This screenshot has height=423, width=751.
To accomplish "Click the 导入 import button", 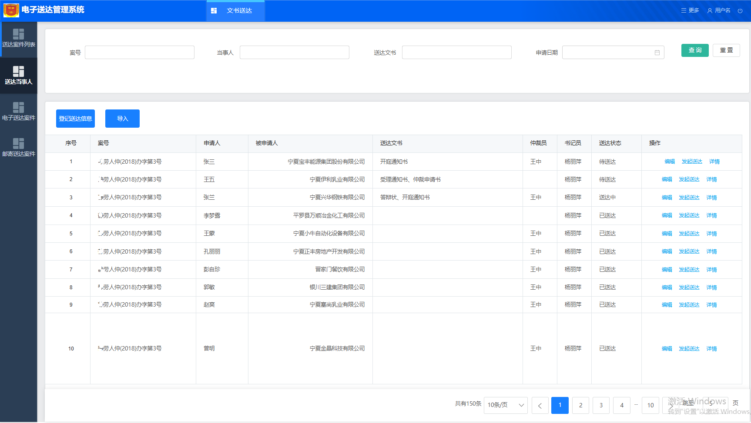I will point(122,119).
